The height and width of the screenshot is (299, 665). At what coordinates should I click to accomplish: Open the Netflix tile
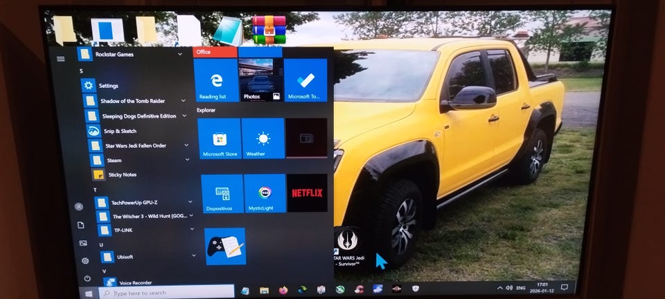[307, 193]
